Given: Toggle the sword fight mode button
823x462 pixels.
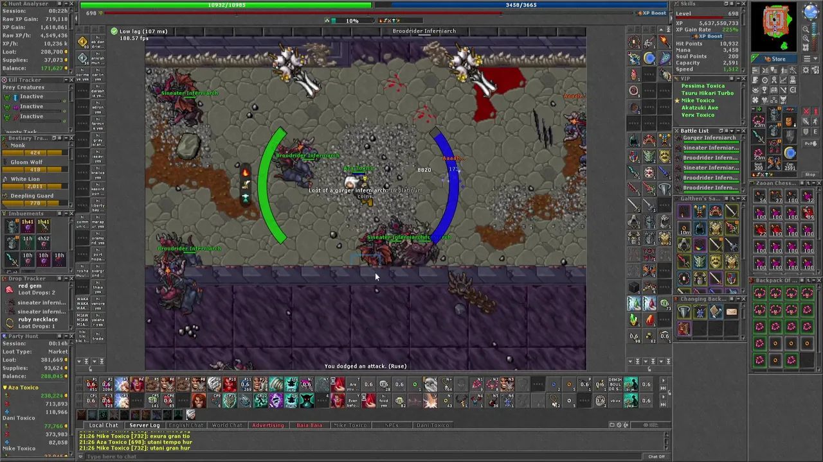Looking at the screenshot, I should 806,121.
